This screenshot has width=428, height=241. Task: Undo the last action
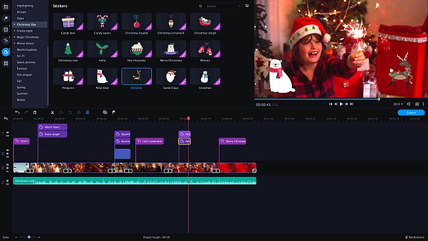click(17, 113)
